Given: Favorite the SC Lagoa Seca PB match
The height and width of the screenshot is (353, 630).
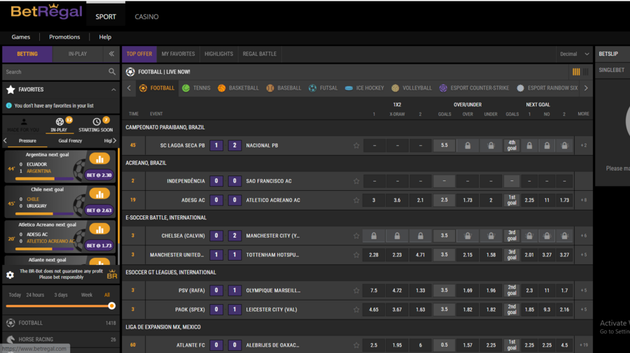Looking at the screenshot, I should point(356,145).
